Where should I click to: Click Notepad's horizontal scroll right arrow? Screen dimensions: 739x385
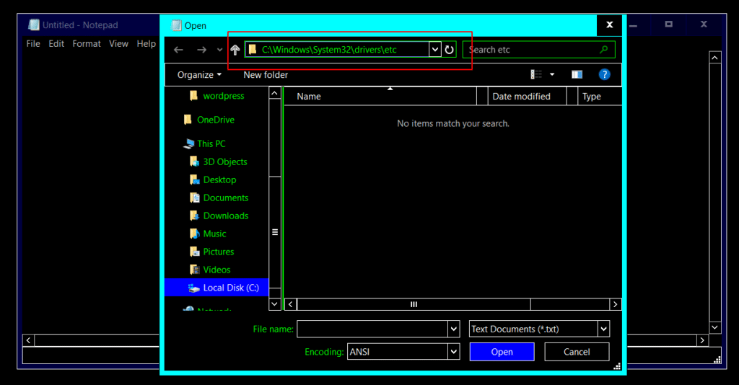point(702,340)
